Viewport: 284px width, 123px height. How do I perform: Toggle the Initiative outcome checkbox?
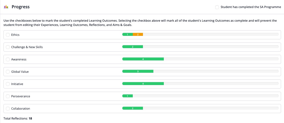(8, 84)
